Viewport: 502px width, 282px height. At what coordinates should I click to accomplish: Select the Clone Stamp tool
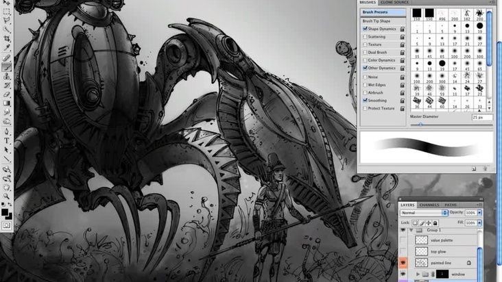tap(6, 77)
